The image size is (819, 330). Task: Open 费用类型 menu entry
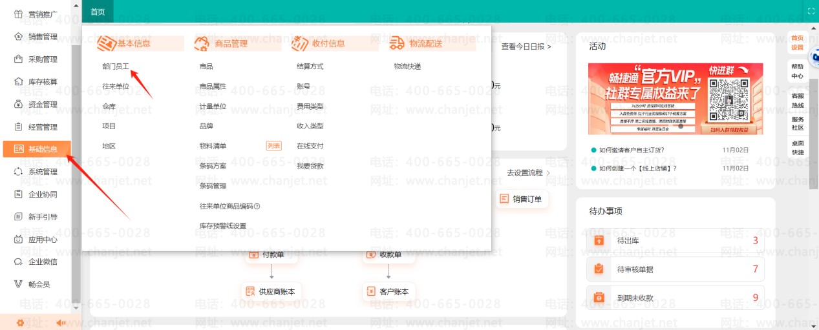click(x=310, y=107)
